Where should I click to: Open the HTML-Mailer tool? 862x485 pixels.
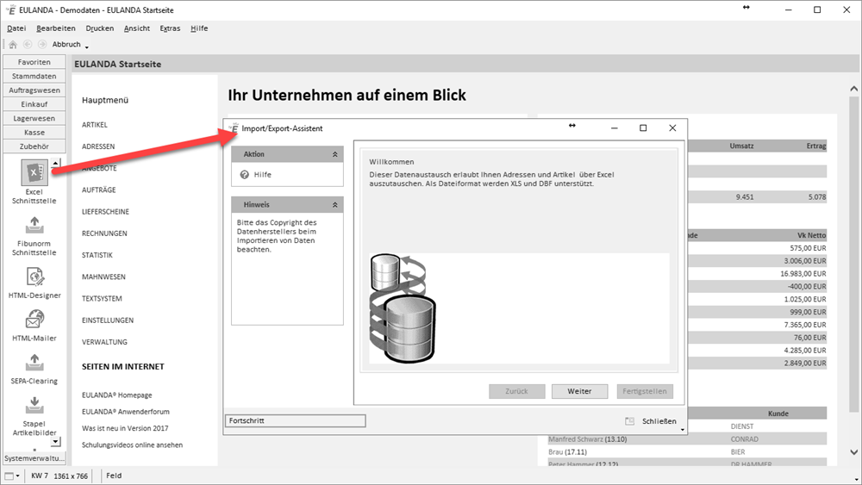(x=34, y=319)
